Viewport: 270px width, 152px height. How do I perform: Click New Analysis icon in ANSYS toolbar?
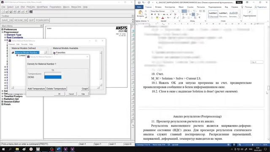point(3,12)
